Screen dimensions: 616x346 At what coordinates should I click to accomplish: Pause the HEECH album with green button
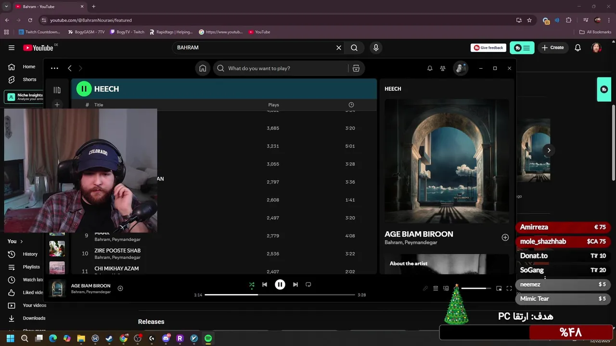(x=84, y=88)
